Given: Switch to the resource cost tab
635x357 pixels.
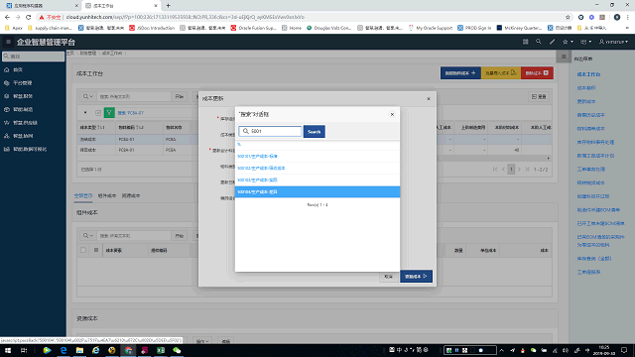Looking at the screenshot, I should (131, 196).
